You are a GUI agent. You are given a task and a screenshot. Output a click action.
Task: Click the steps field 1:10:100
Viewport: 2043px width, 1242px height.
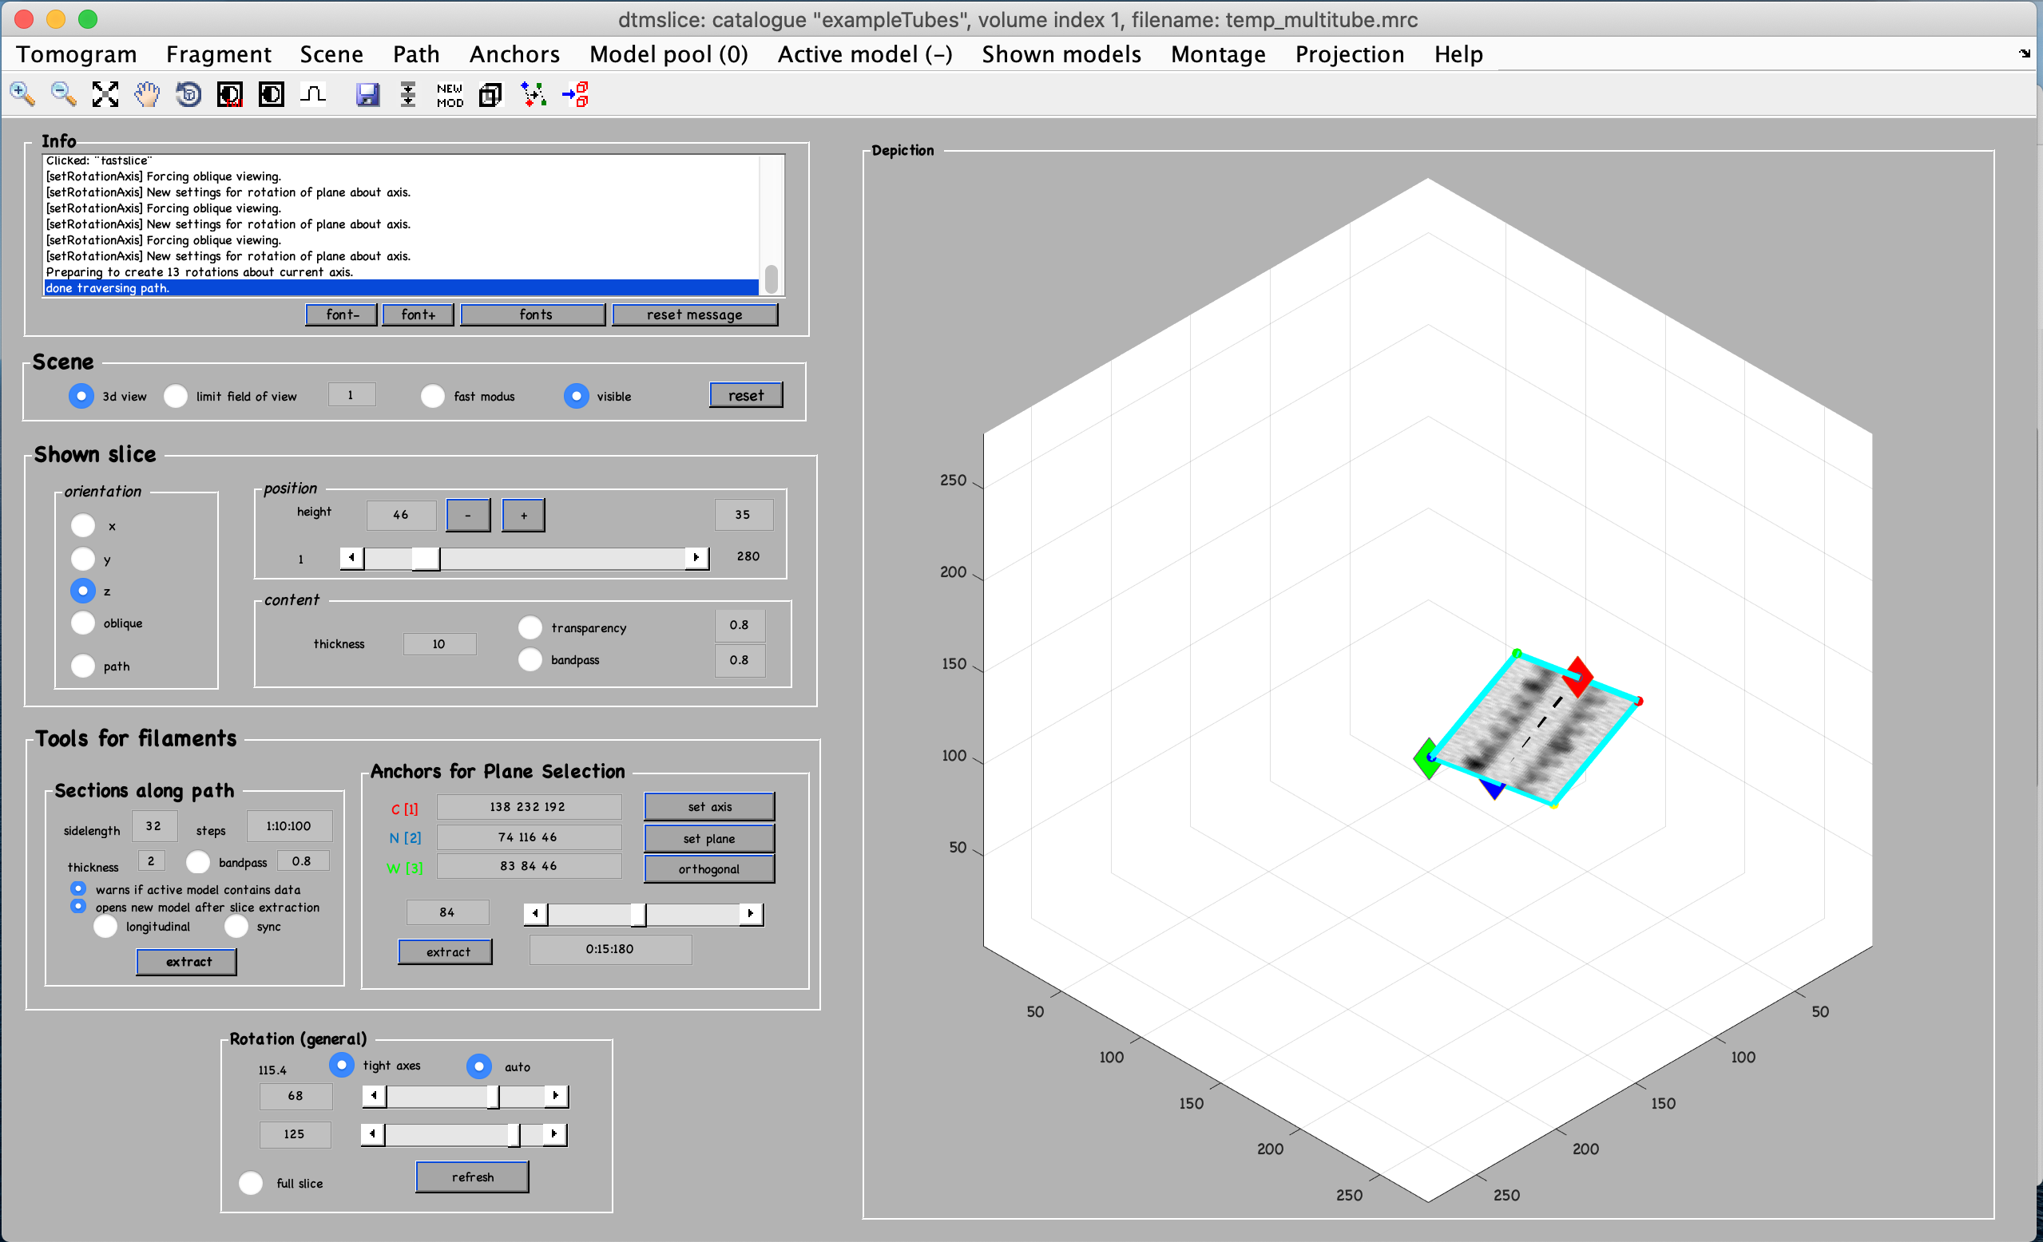[289, 826]
